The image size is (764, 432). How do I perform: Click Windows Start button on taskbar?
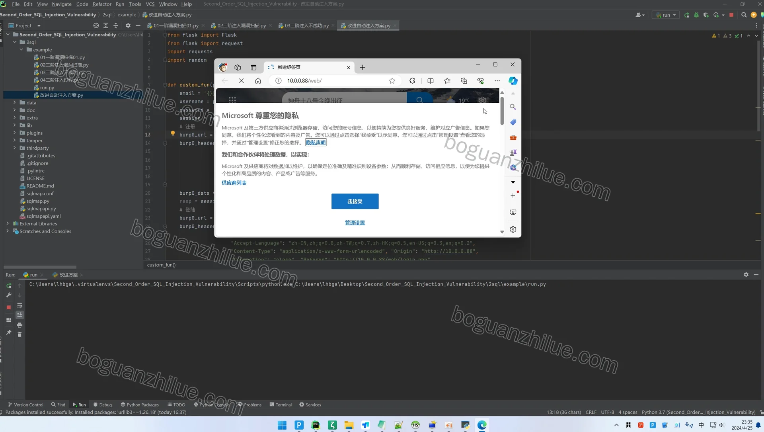pos(282,425)
